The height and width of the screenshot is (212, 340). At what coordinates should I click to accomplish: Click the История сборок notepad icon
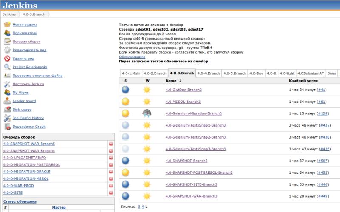click(7, 41)
